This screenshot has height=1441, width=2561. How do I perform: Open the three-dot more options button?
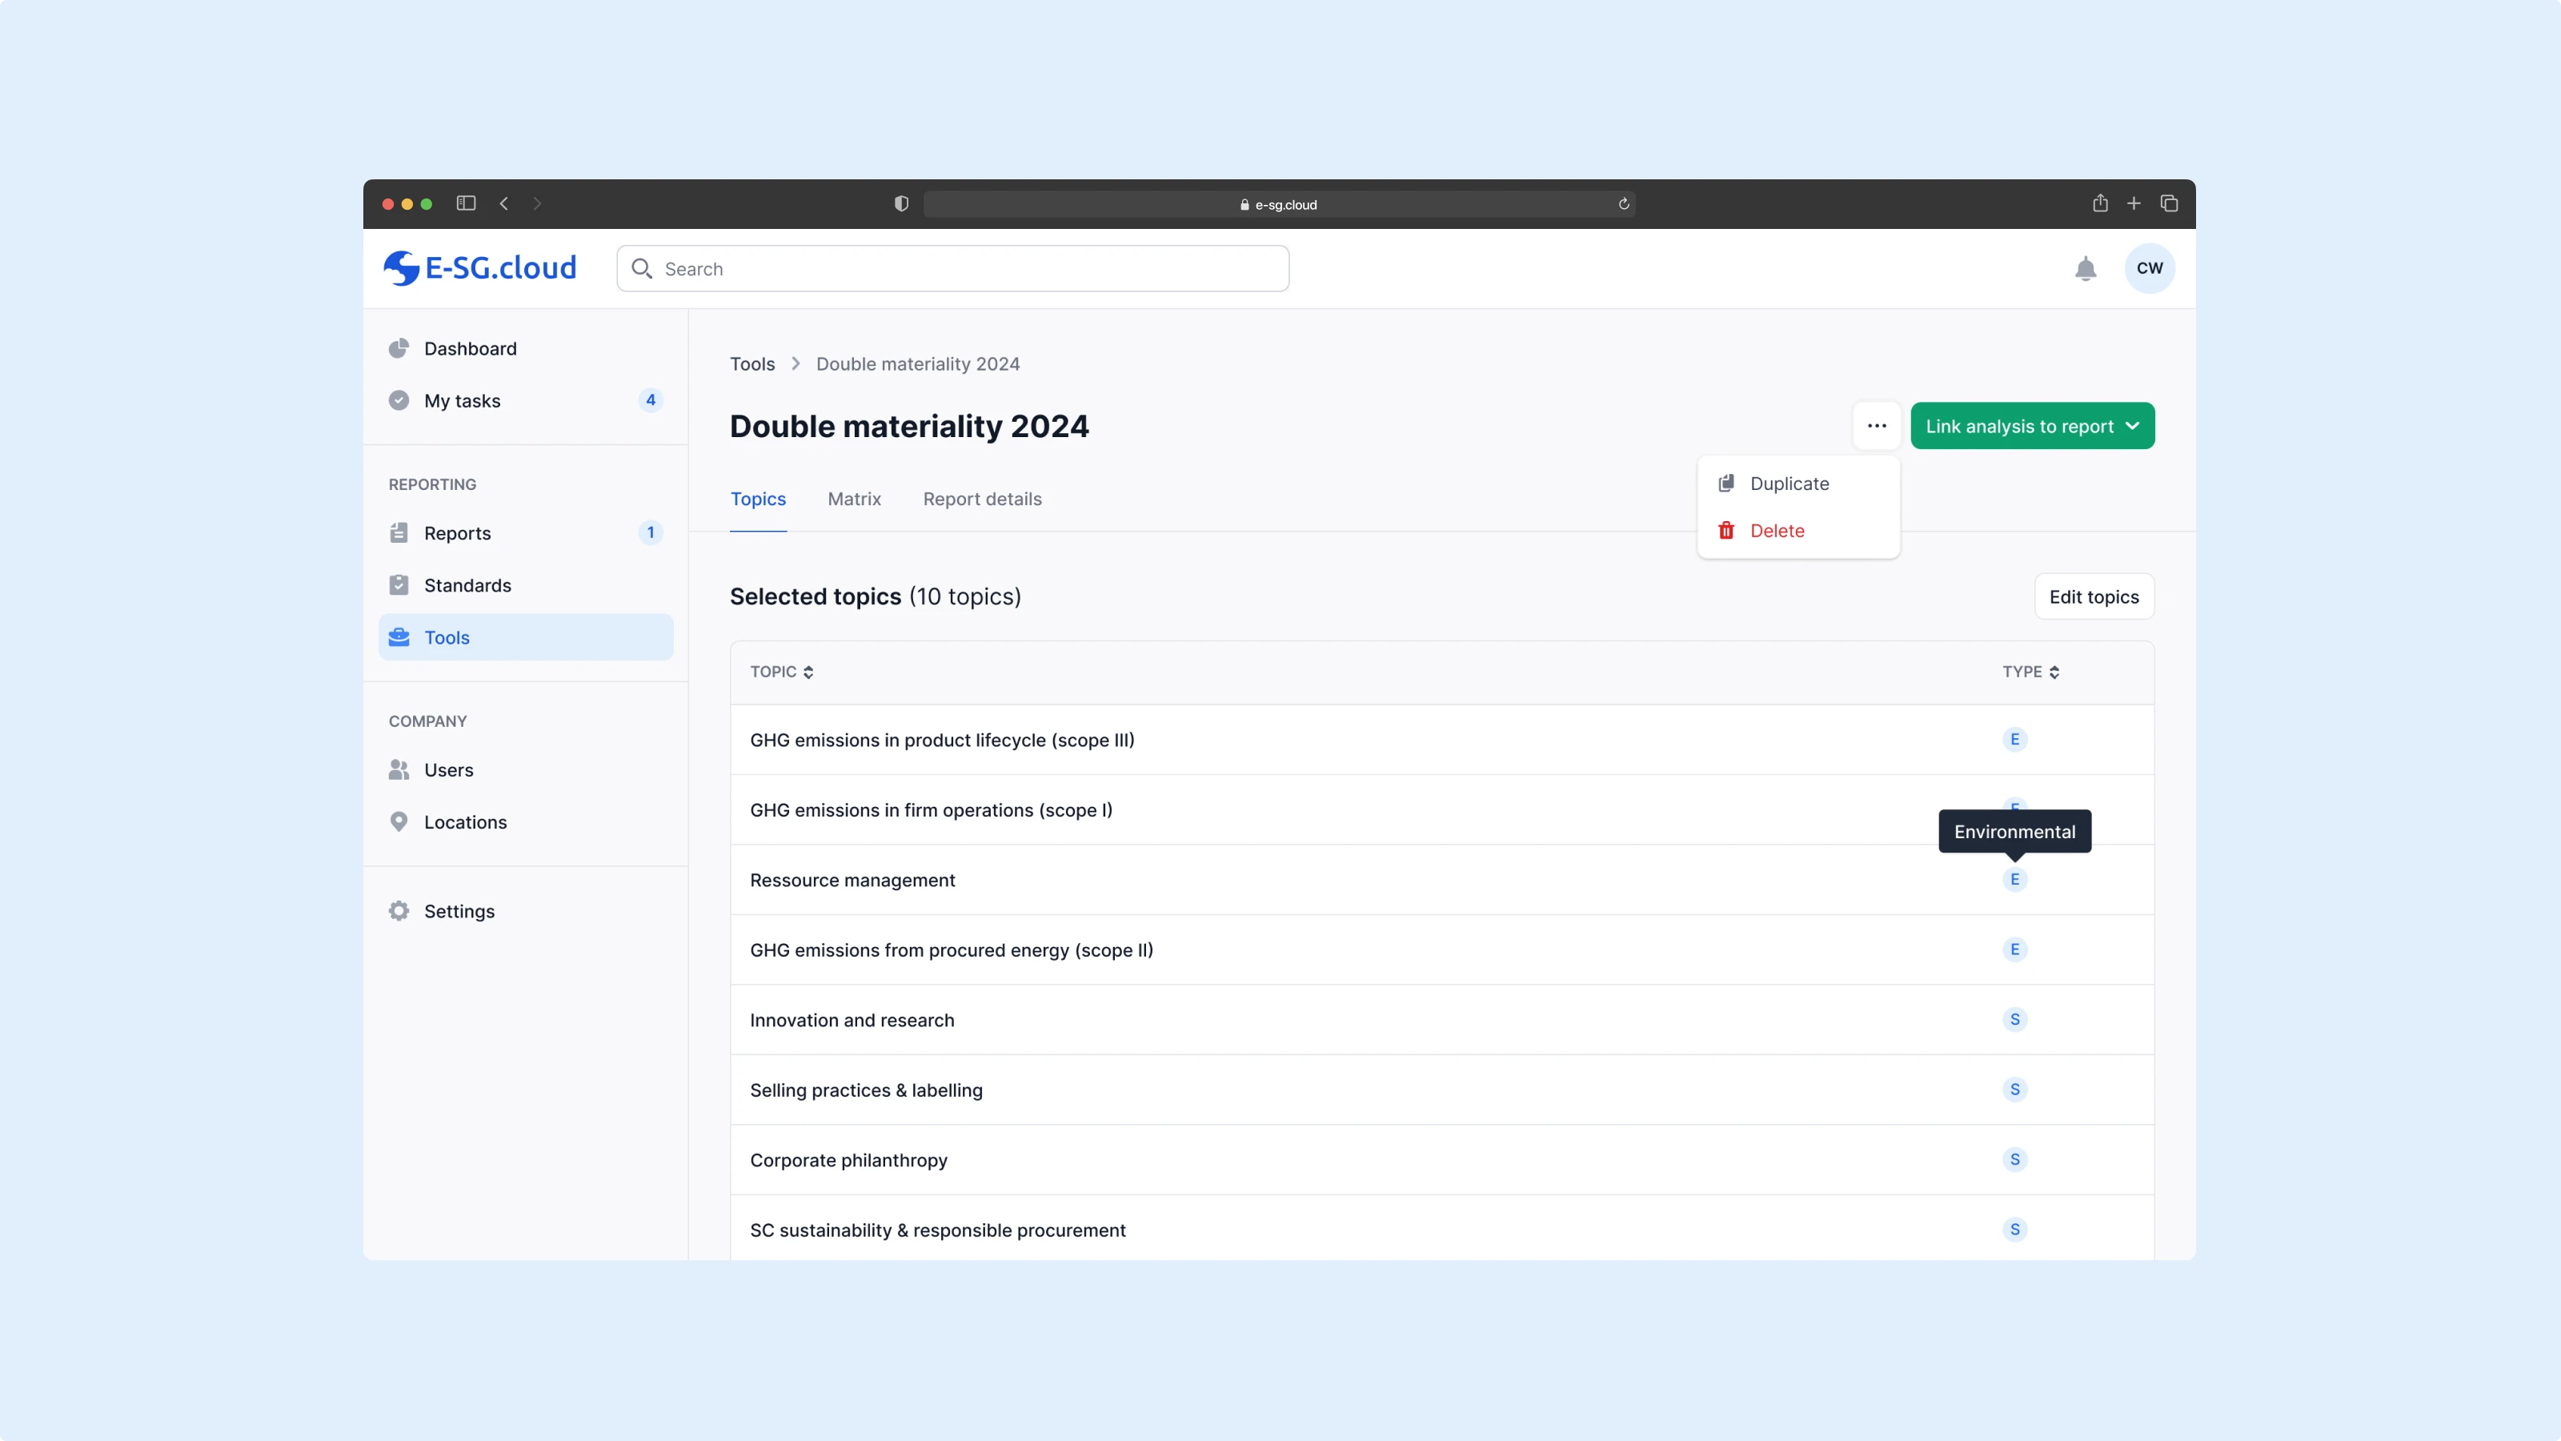(1876, 426)
